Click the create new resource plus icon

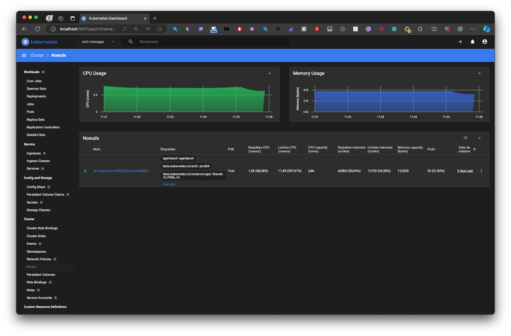tap(460, 42)
